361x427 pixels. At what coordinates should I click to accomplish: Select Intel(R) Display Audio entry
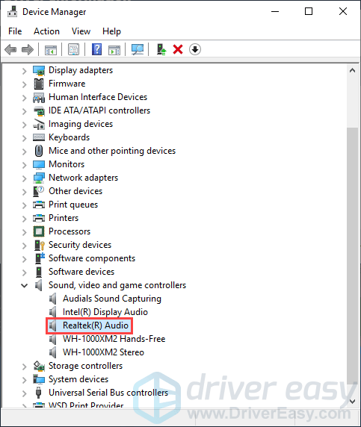pos(105,312)
